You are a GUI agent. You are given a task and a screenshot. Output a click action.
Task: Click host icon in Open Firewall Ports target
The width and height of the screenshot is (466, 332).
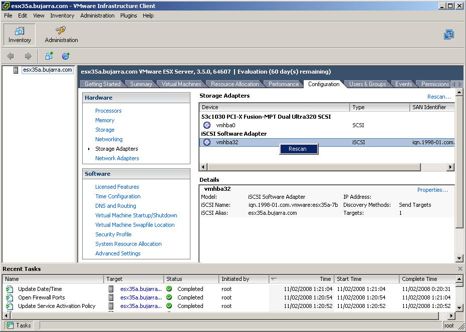[x=111, y=297]
